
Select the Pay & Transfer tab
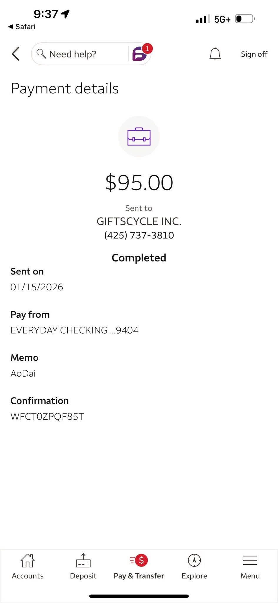(139, 567)
